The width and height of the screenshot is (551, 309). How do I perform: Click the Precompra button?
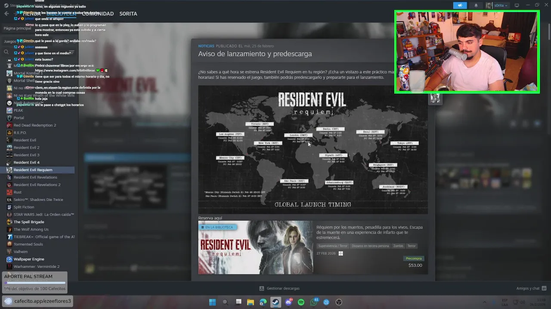[x=414, y=258]
